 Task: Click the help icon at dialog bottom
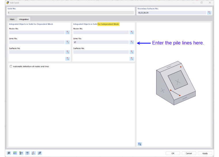[9, 153]
